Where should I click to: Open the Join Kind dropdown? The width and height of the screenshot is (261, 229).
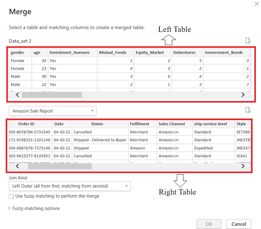(x=70, y=186)
